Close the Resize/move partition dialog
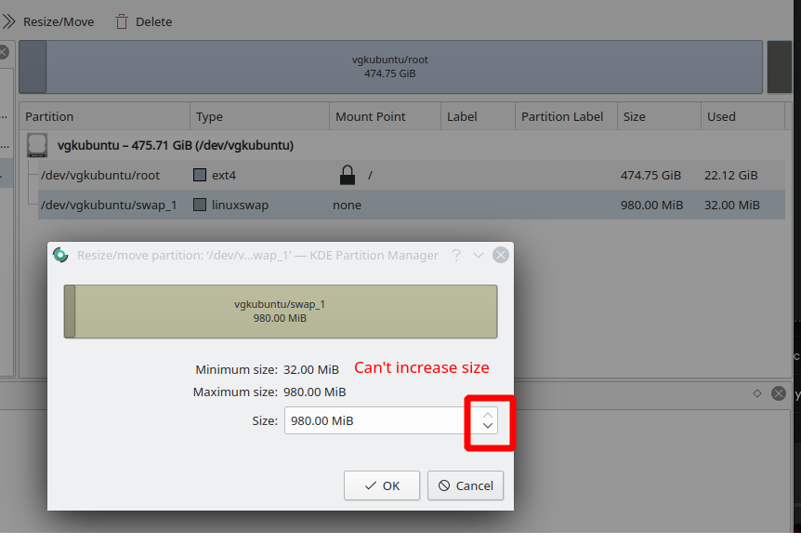The width and height of the screenshot is (801, 558). [501, 255]
